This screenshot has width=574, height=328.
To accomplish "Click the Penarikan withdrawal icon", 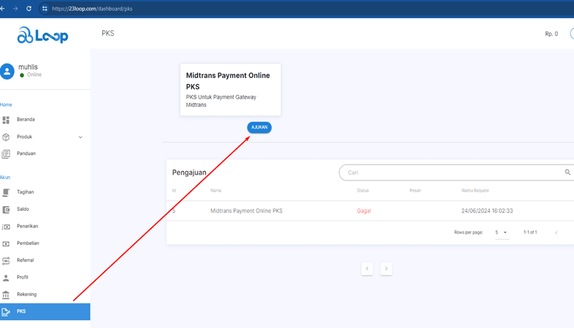I will pos(6,226).
